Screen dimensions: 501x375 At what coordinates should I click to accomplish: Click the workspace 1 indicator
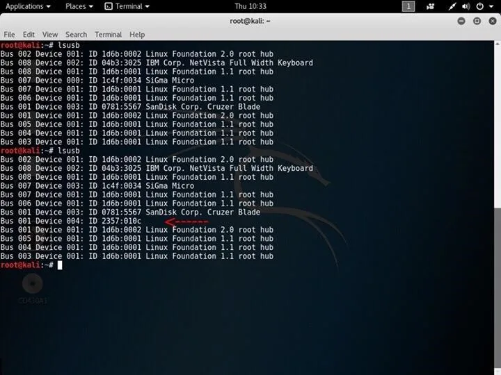(408, 6)
